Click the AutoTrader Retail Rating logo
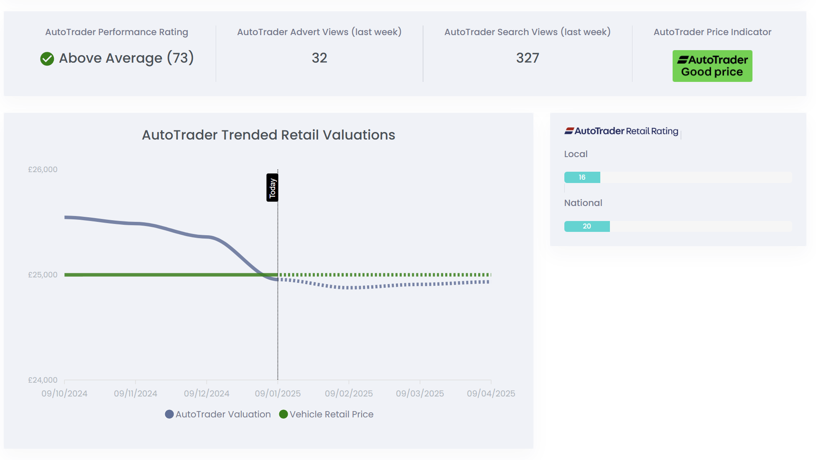 [622, 131]
